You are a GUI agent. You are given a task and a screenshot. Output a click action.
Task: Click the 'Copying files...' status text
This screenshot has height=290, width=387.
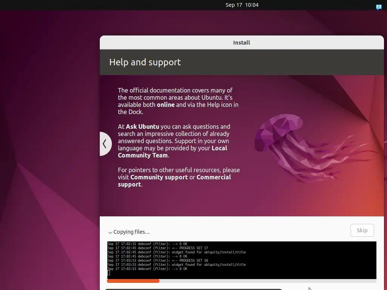click(131, 232)
